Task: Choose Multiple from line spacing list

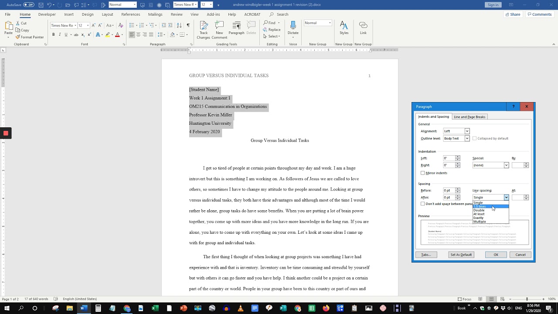Action: pyautogui.click(x=490, y=222)
